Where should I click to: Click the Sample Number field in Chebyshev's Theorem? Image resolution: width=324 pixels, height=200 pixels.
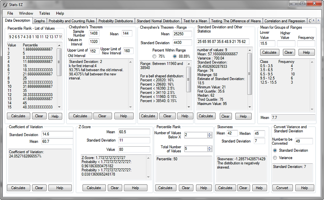[x=94, y=33]
